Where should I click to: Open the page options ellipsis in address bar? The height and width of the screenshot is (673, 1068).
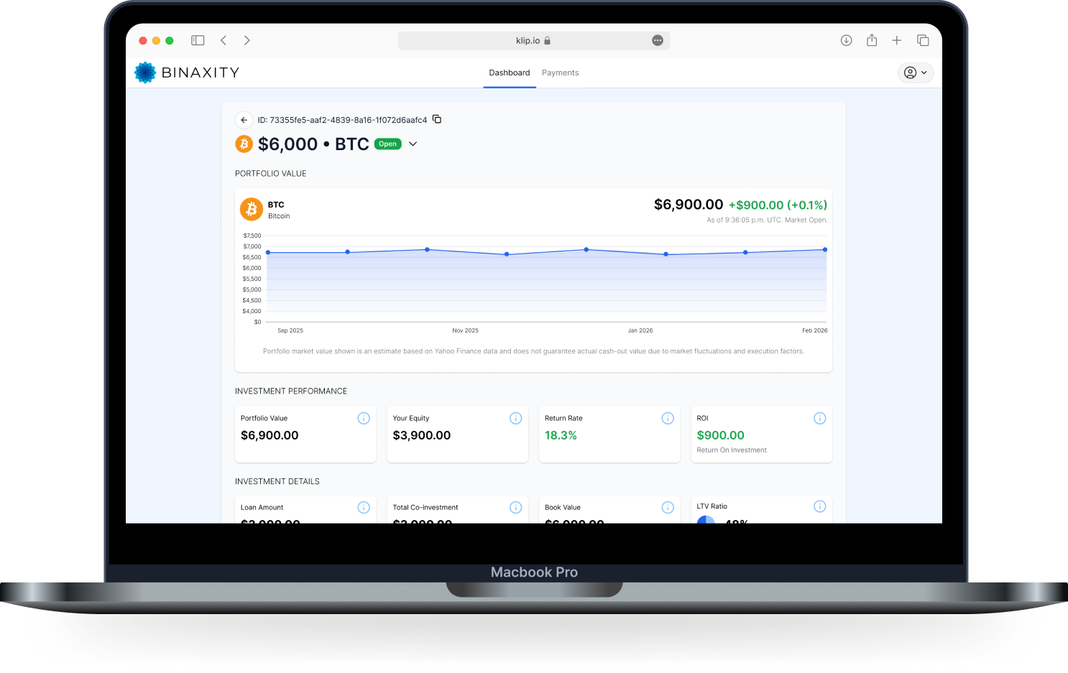(658, 40)
